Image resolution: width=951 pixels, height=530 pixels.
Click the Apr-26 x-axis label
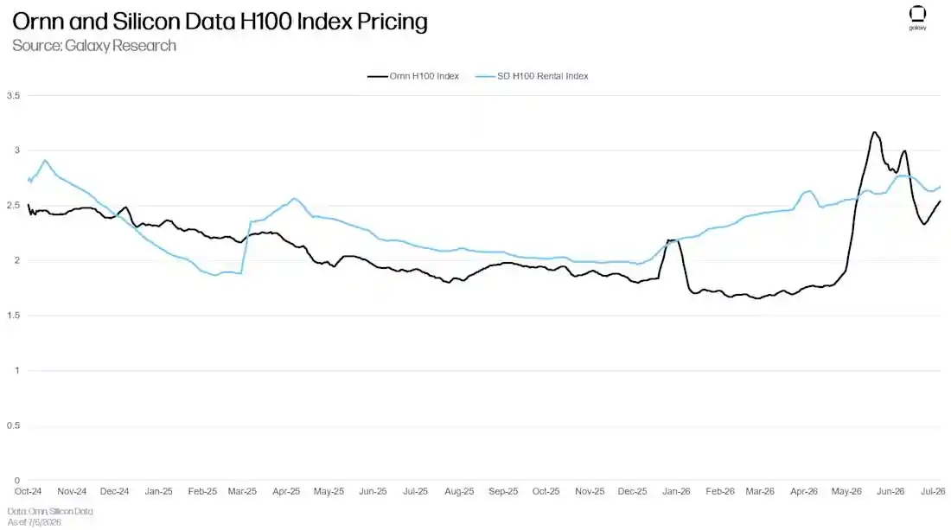[804, 491]
